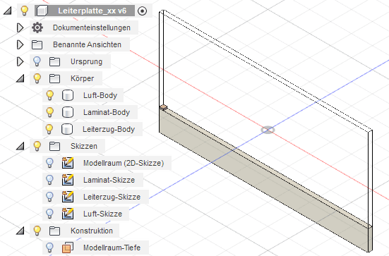Click the Leiterzug-Skizze sketch icon

[68, 197]
